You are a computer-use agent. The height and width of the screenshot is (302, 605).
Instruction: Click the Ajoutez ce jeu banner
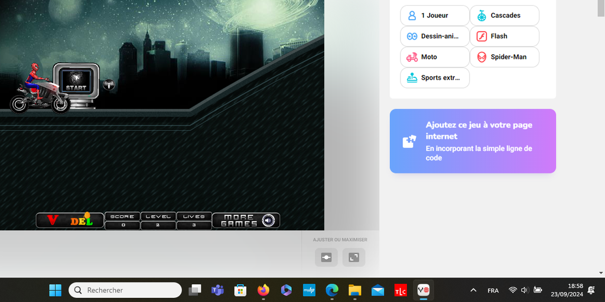click(x=473, y=141)
